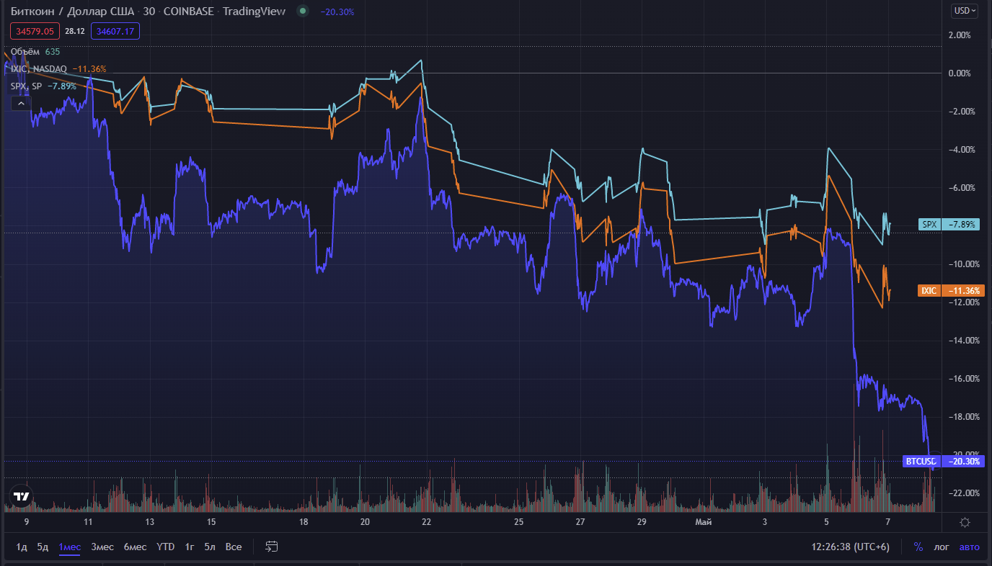Click the SPX −7.89% price axis label
The width and height of the screenshot is (992, 566).
tap(949, 224)
